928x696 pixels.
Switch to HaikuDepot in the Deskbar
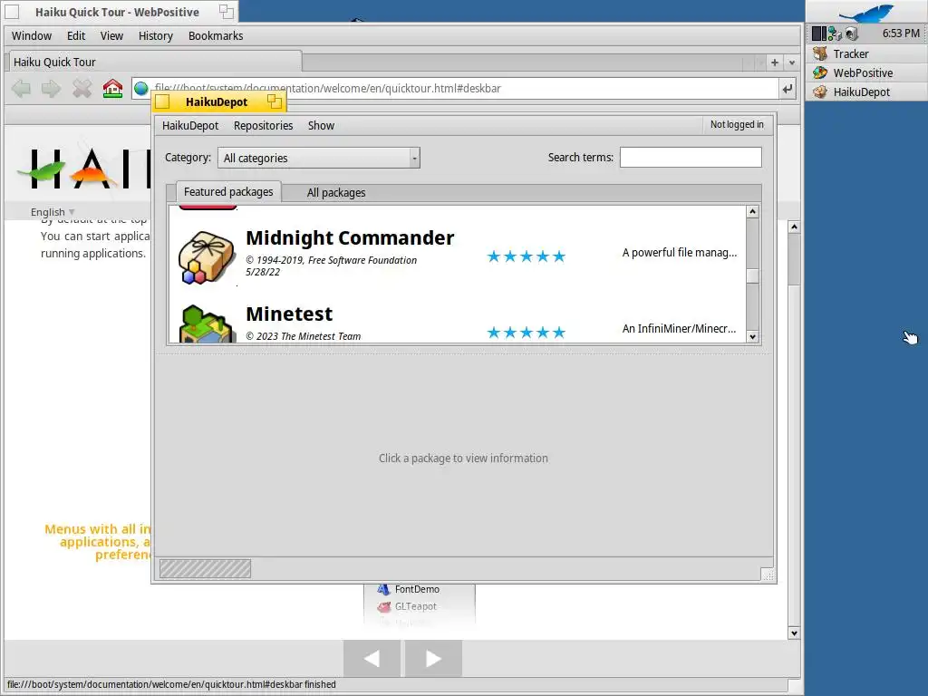point(866,92)
